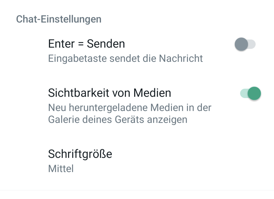This screenshot has height=199, width=274.
Task: Select the Enter = Senden title
Action: 87,44
